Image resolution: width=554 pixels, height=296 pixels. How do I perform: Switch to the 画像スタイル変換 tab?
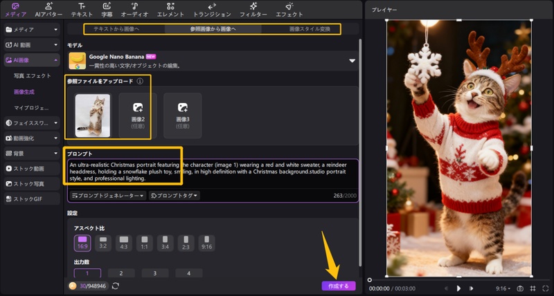310,29
